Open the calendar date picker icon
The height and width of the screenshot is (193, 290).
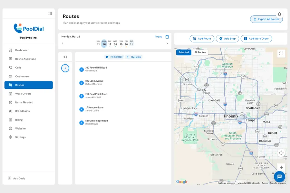(x=167, y=37)
